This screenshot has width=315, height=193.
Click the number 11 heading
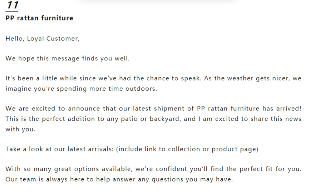(x=13, y=5)
